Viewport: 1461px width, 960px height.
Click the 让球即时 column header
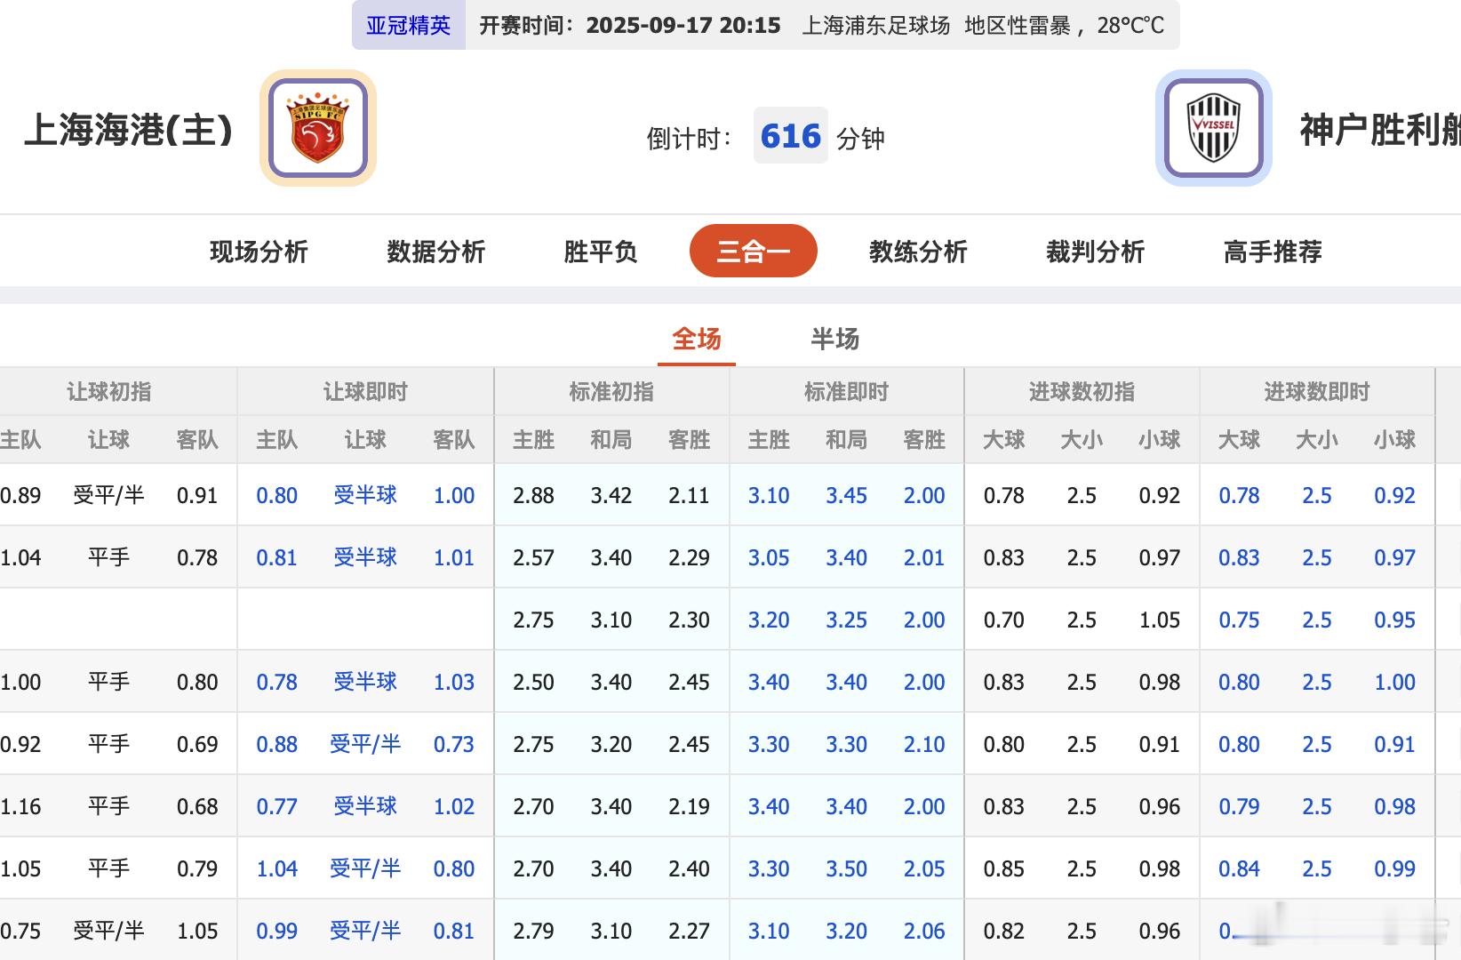pyautogui.click(x=365, y=392)
